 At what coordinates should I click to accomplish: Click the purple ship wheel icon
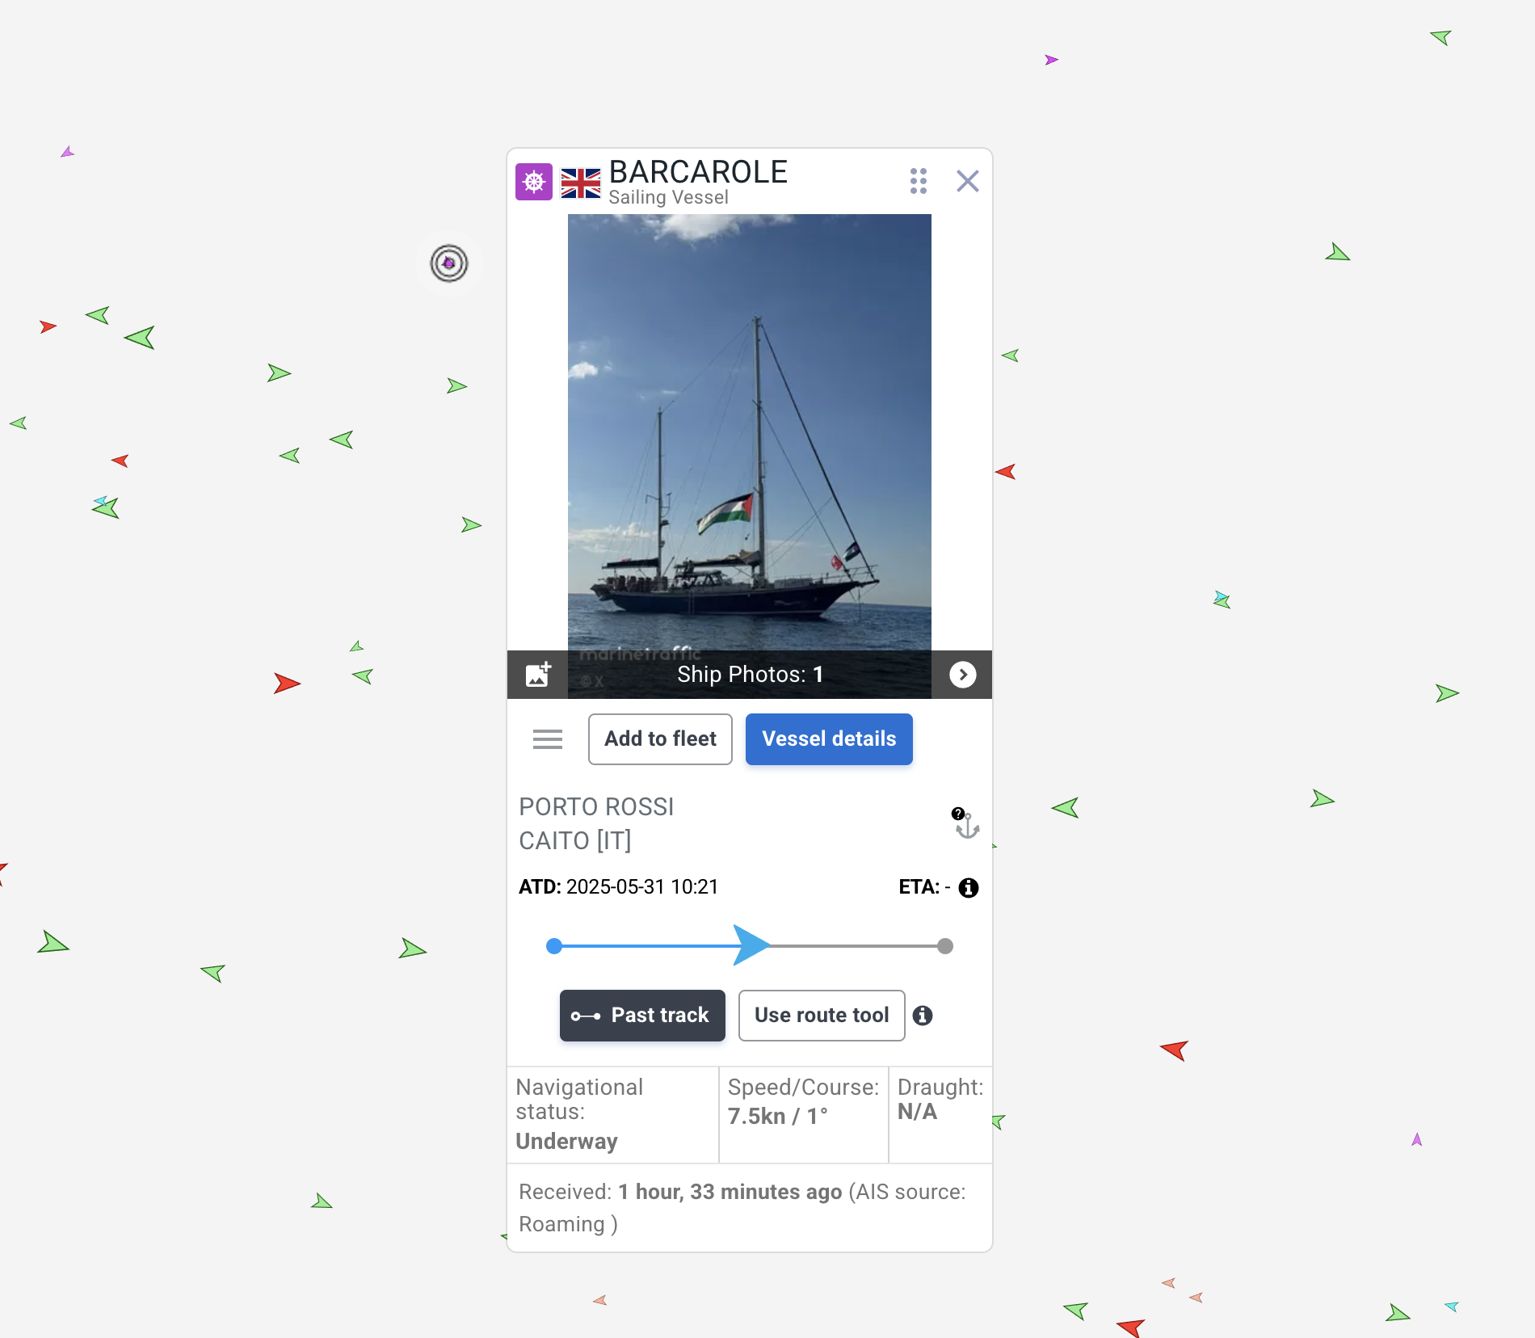click(534, 182)
